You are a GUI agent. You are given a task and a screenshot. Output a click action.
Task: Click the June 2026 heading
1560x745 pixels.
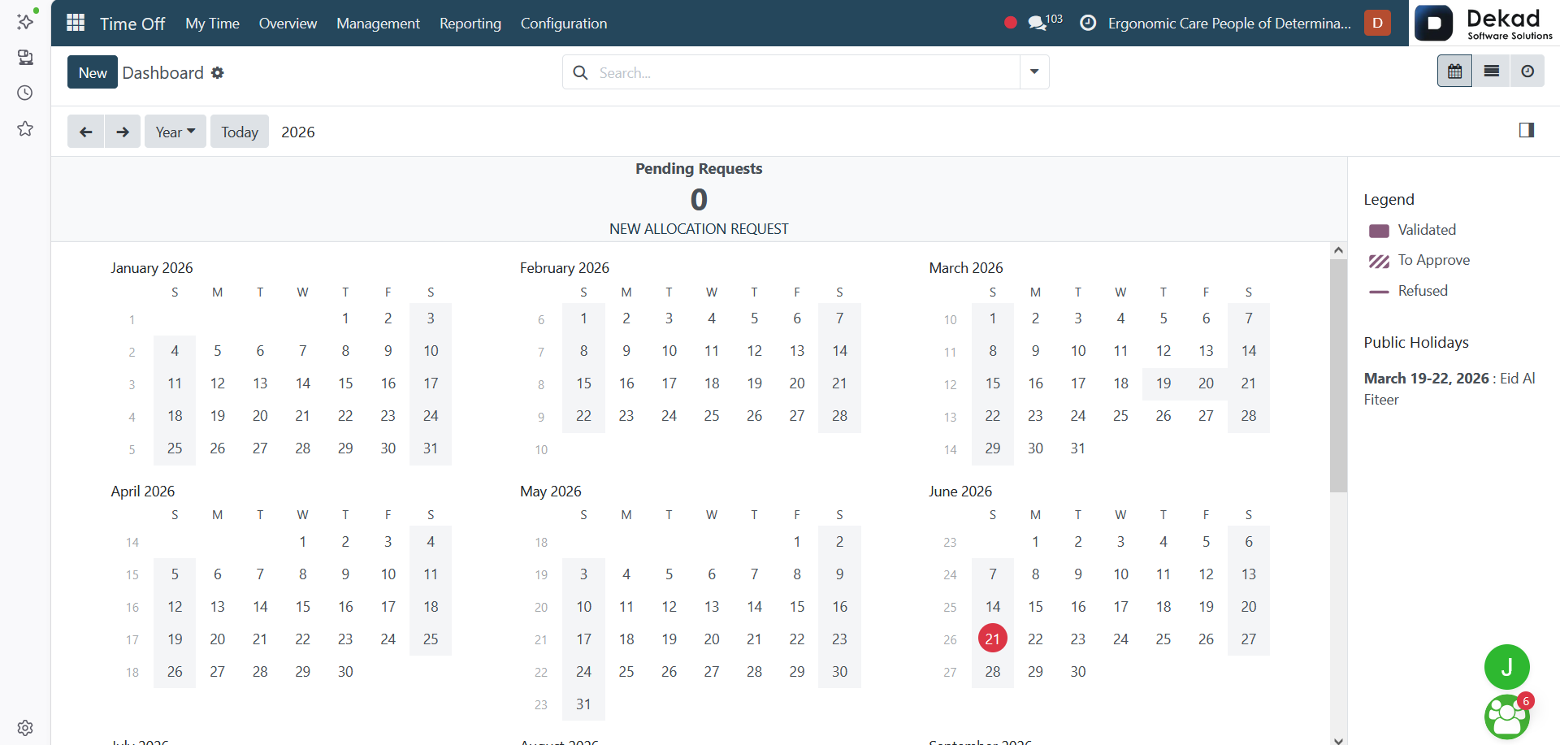(960, 492)
